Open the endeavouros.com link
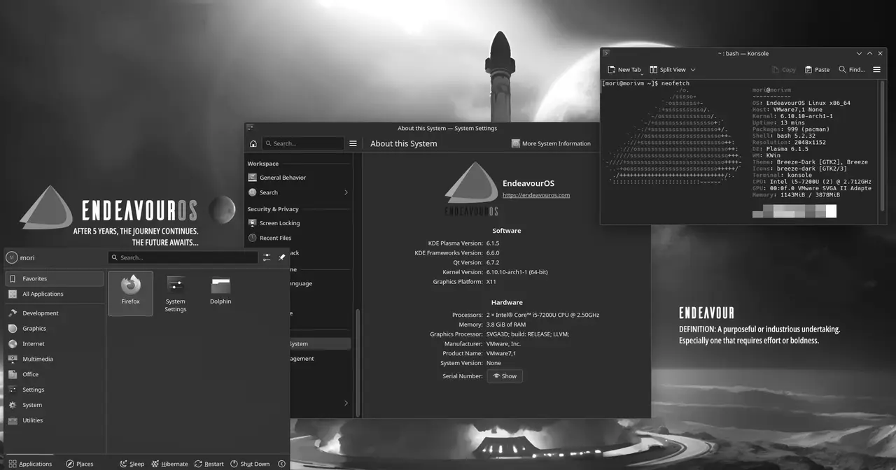Image resolution: width=896 pixels, height=470 pixels. (x=536, y=195)
